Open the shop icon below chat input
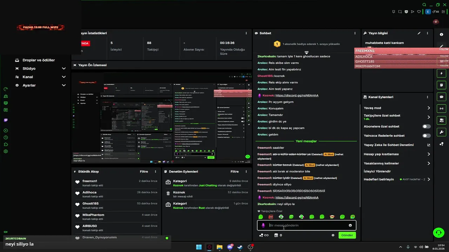 (x=276, y=235)
